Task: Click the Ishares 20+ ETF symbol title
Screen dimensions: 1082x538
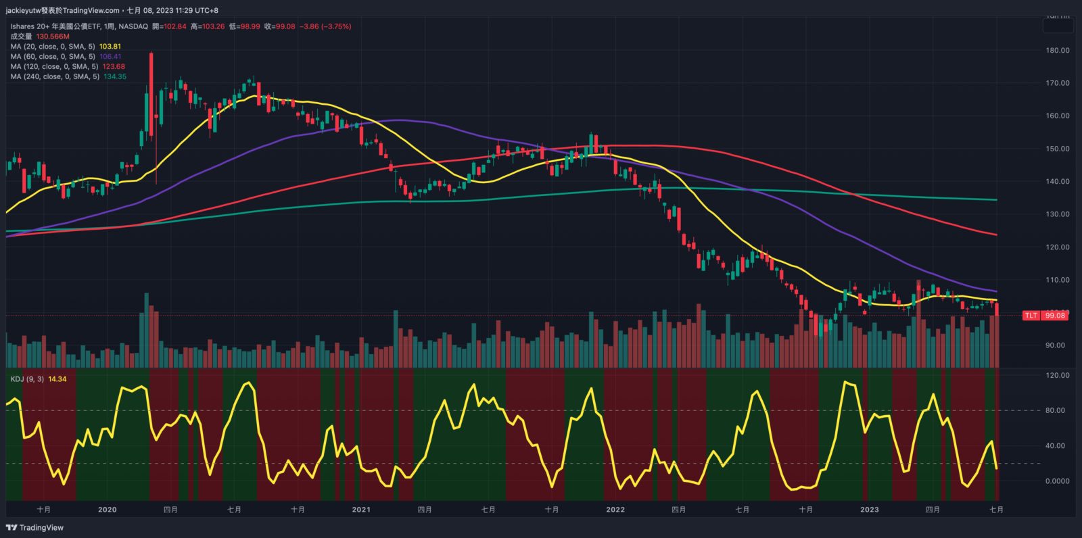Action: pyautogui.click(x=79, y=26)
